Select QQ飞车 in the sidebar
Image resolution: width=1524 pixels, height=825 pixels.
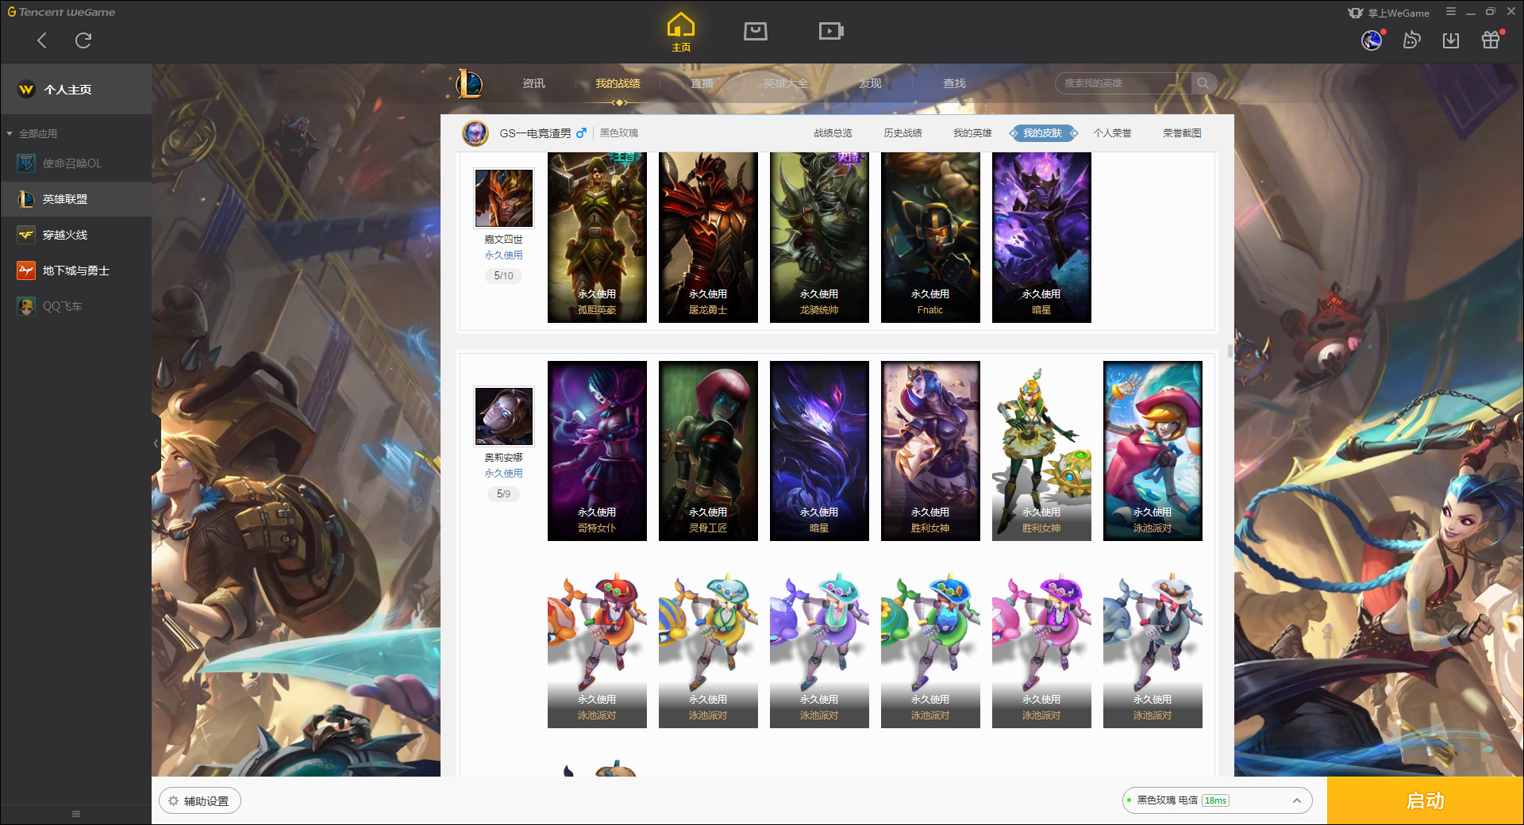(x=76, y=306)
